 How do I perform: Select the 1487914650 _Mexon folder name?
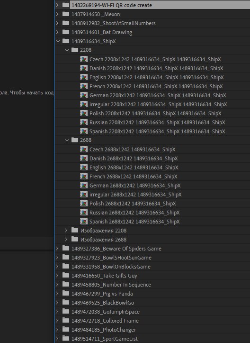[x=96, y=14]
